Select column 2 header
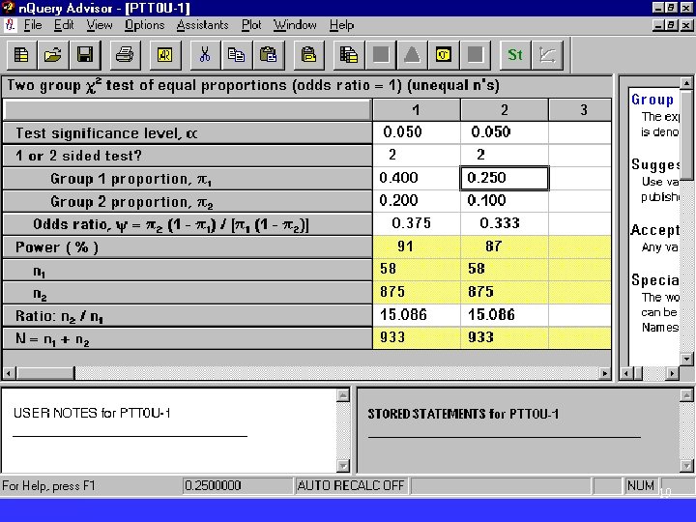 (x=505, y=110)
